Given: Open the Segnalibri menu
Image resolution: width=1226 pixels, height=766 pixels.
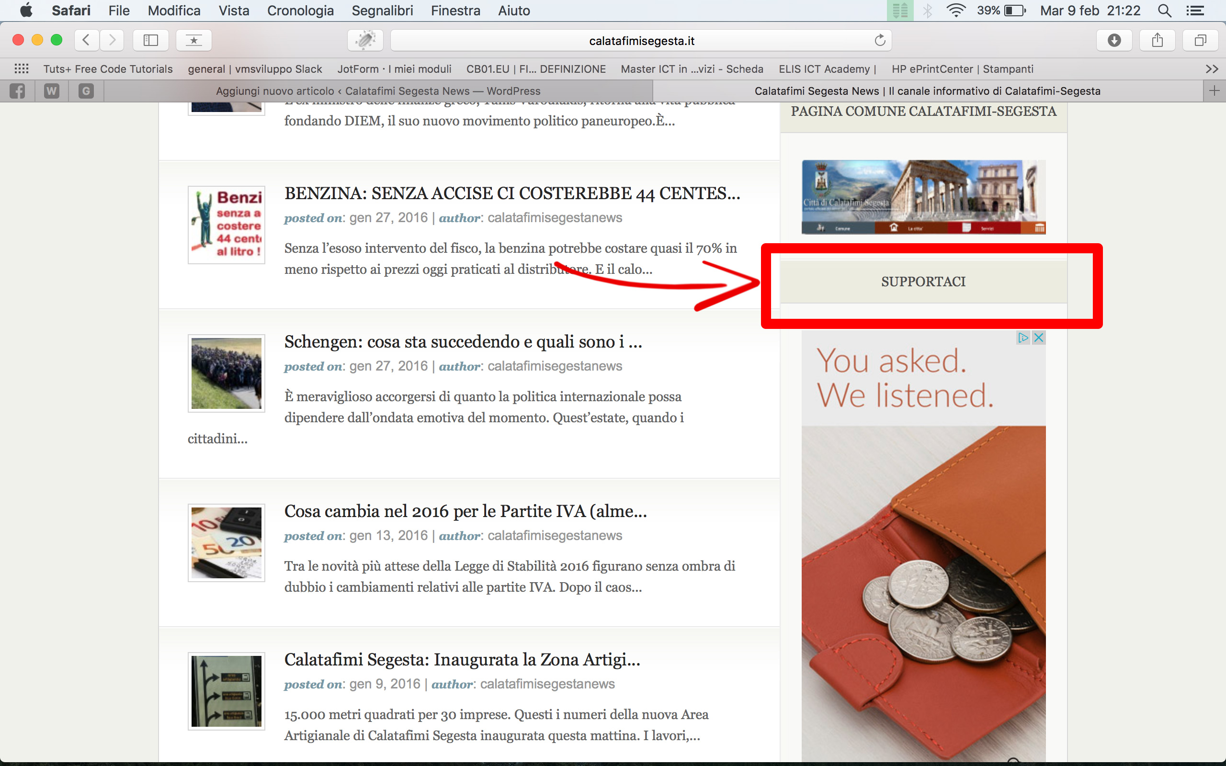Looking at the screenshot, I should (x=383, y=11).
